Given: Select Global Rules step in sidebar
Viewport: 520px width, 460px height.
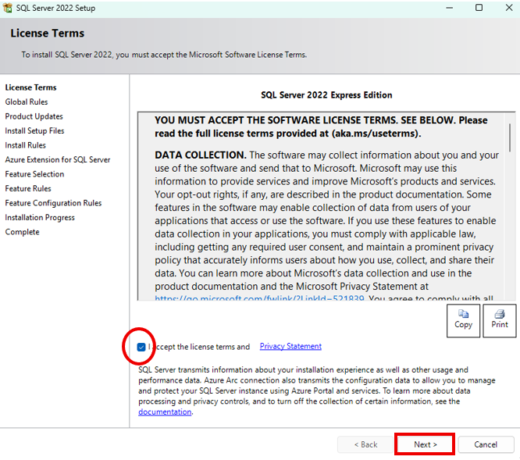Looking at the screenshot, I should (x=27, y=102).
